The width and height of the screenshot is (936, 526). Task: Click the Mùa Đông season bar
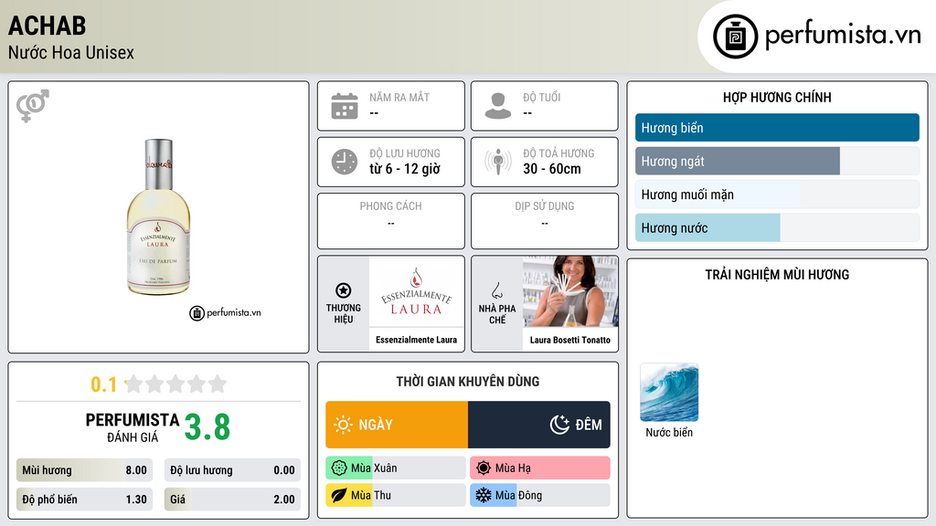(x=540, y=496)
